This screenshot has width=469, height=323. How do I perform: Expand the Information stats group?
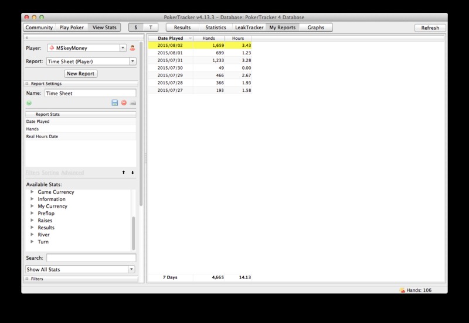[x=32, y=199]
